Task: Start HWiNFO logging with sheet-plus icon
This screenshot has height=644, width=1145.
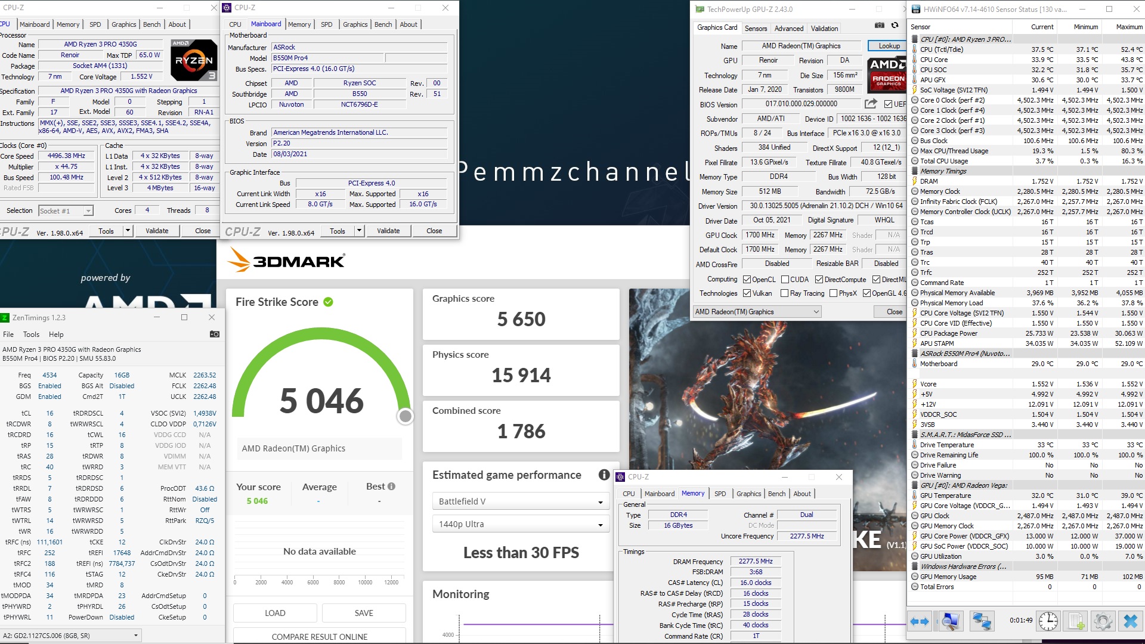Action: [1077, 621]
